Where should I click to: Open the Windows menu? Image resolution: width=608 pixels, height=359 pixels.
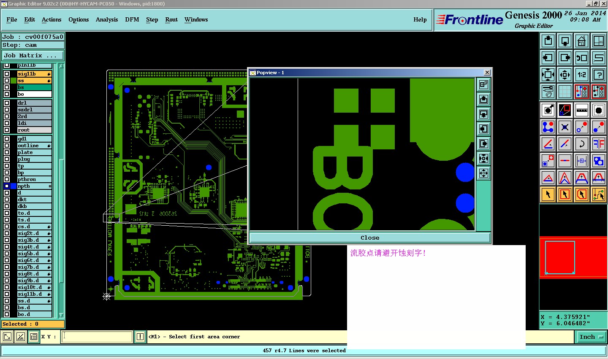[x=196, y=19]
